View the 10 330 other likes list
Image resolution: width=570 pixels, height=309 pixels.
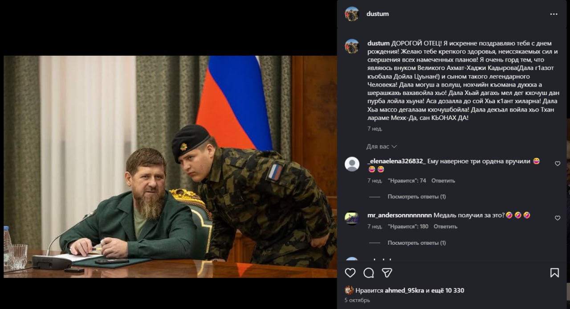pyautogui.click(x=448, y=291)
